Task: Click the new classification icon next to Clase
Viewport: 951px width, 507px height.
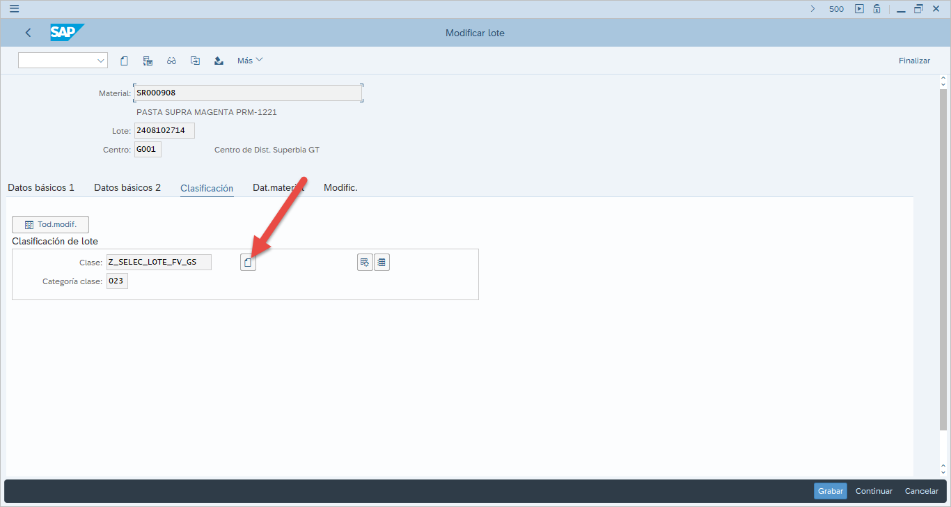Action: tap(248, 263)
